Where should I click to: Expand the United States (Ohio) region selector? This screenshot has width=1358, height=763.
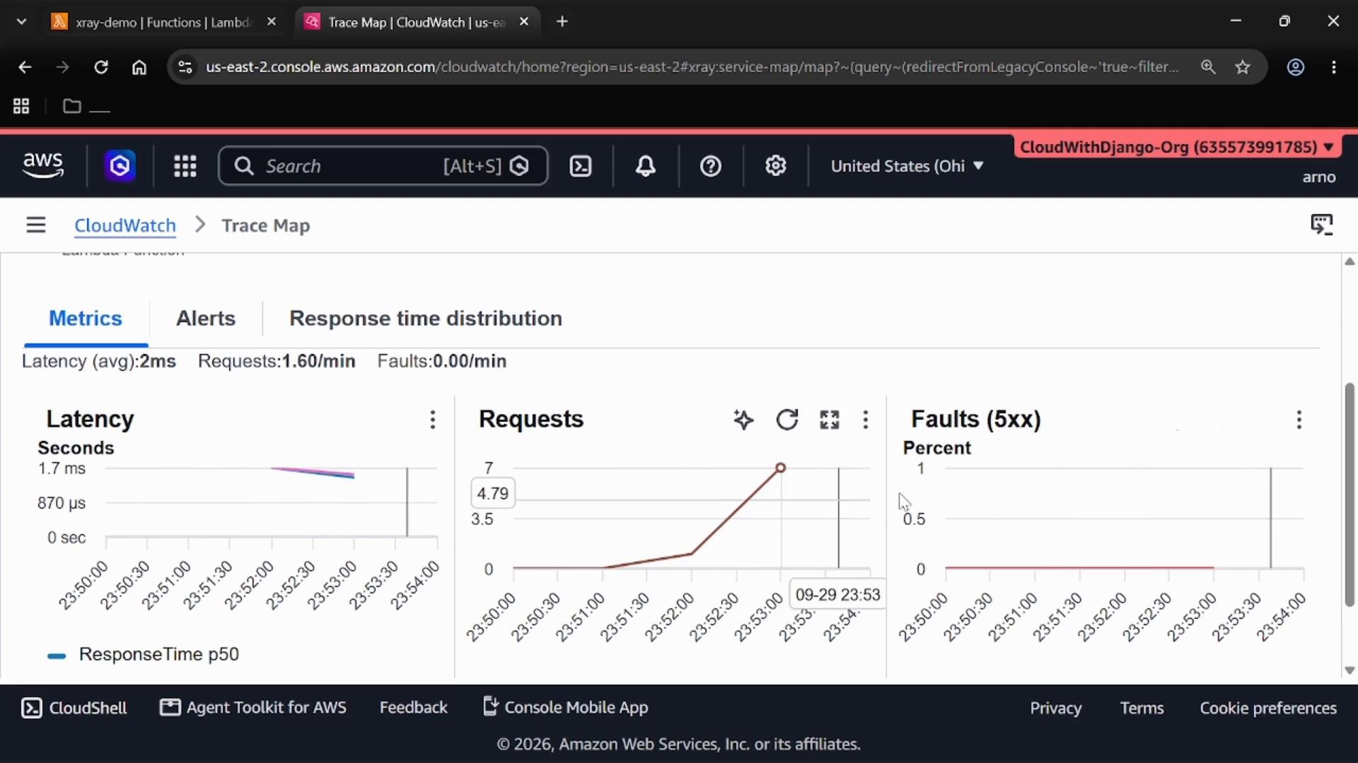tap(907, 166)
